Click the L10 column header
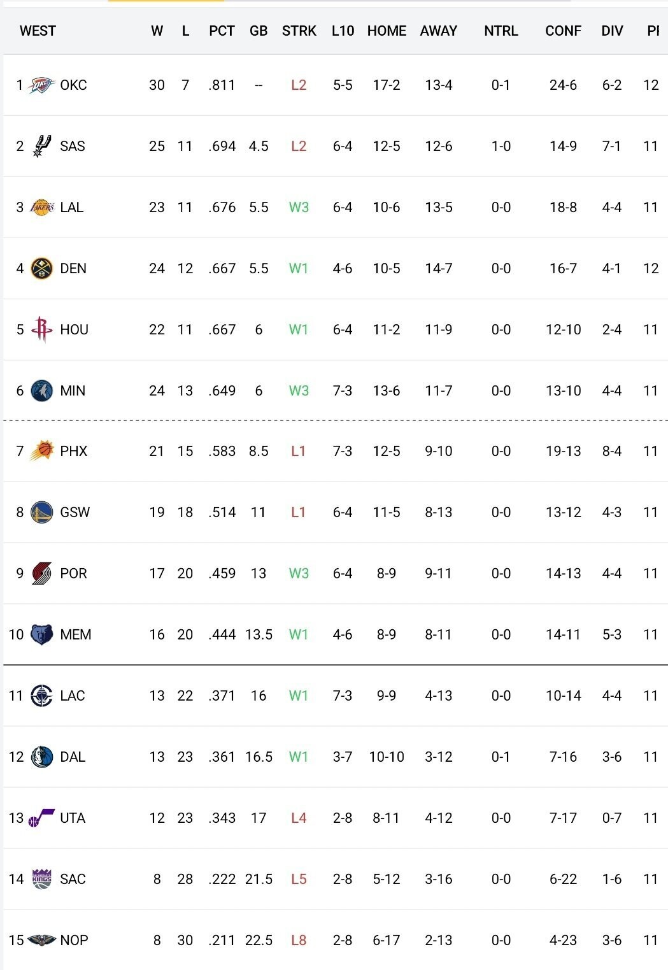This screenshot has height=970, width=668. (x=343, y=31)
